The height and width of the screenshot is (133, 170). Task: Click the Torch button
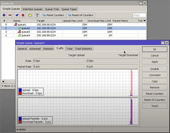tap(155, 106)
